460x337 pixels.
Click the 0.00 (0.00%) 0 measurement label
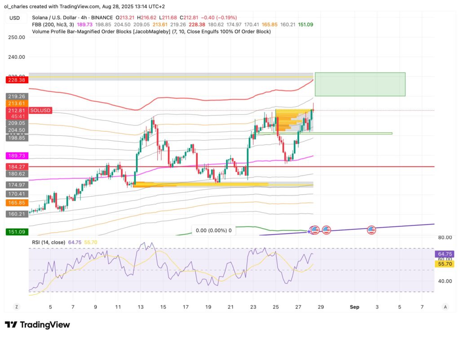click(x=213, y=230)
